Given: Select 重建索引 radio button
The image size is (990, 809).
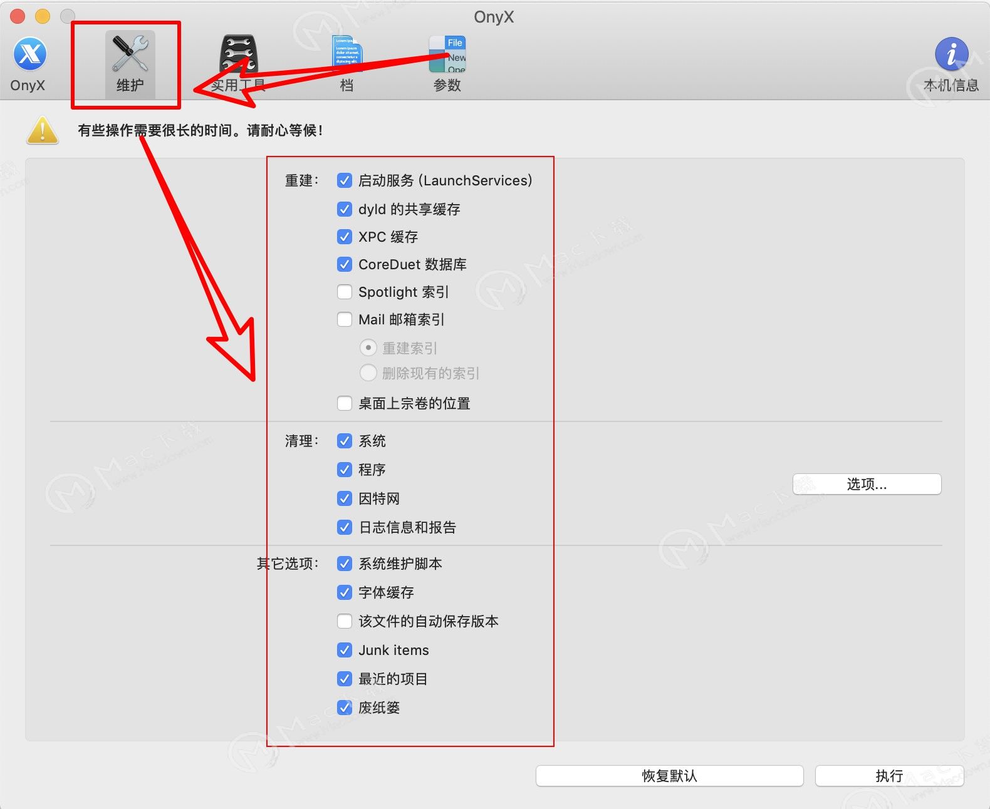Looking at the screenshot, I should [x=368, y=348].
